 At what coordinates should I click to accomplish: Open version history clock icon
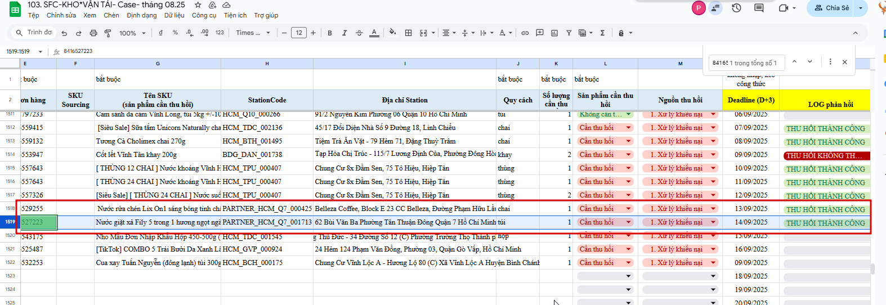click(x=736, y=8)
